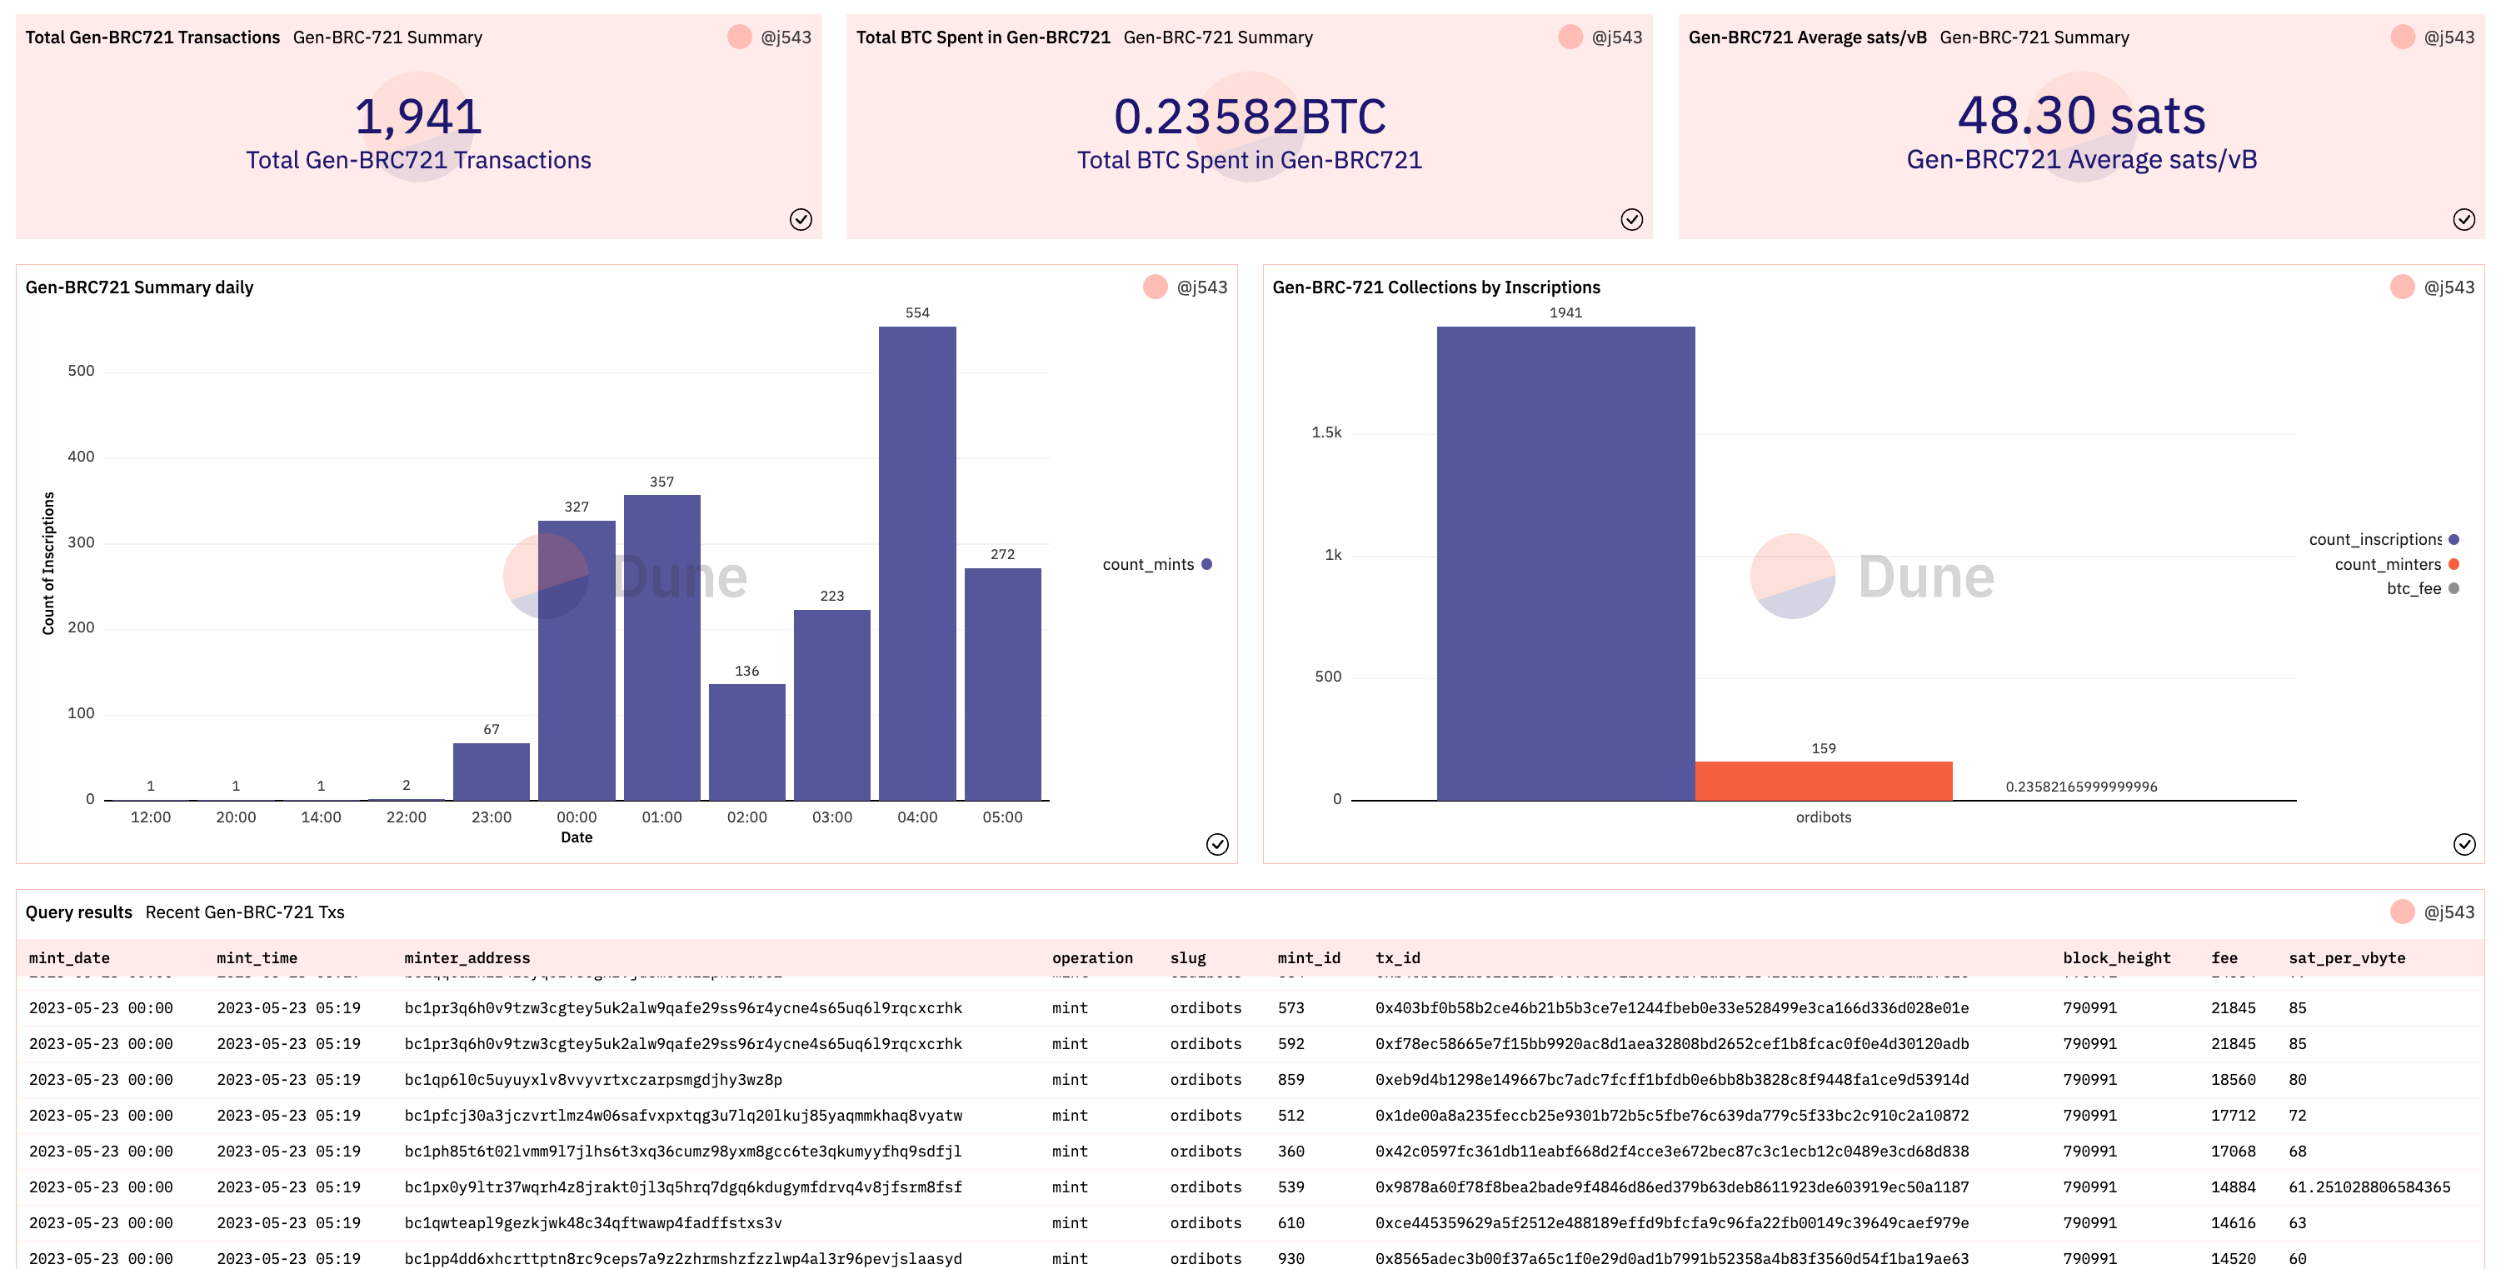Click j543 avatar in Query results panel
This screenshot has width=2501, height=1269.
(2402, 912)
